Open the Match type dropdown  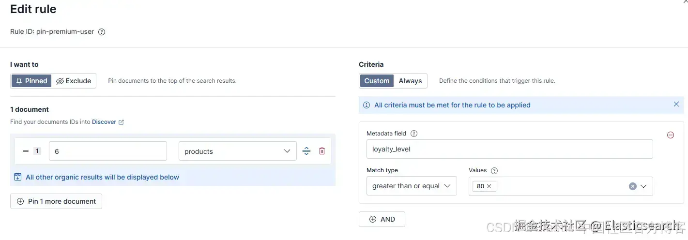(x=411, y=186)
